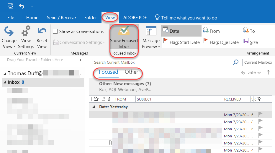Switch to the Other inbox tab

point(131,72)
